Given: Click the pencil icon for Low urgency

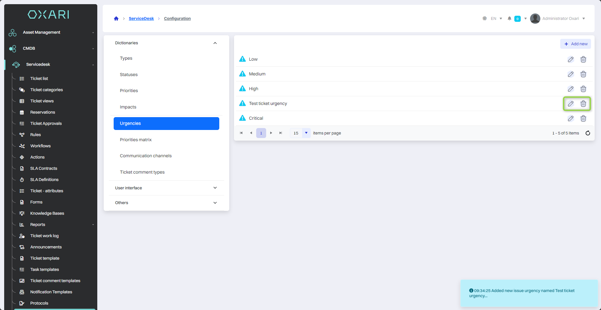Looking at the screenshot, I should (x=571, y=59).
